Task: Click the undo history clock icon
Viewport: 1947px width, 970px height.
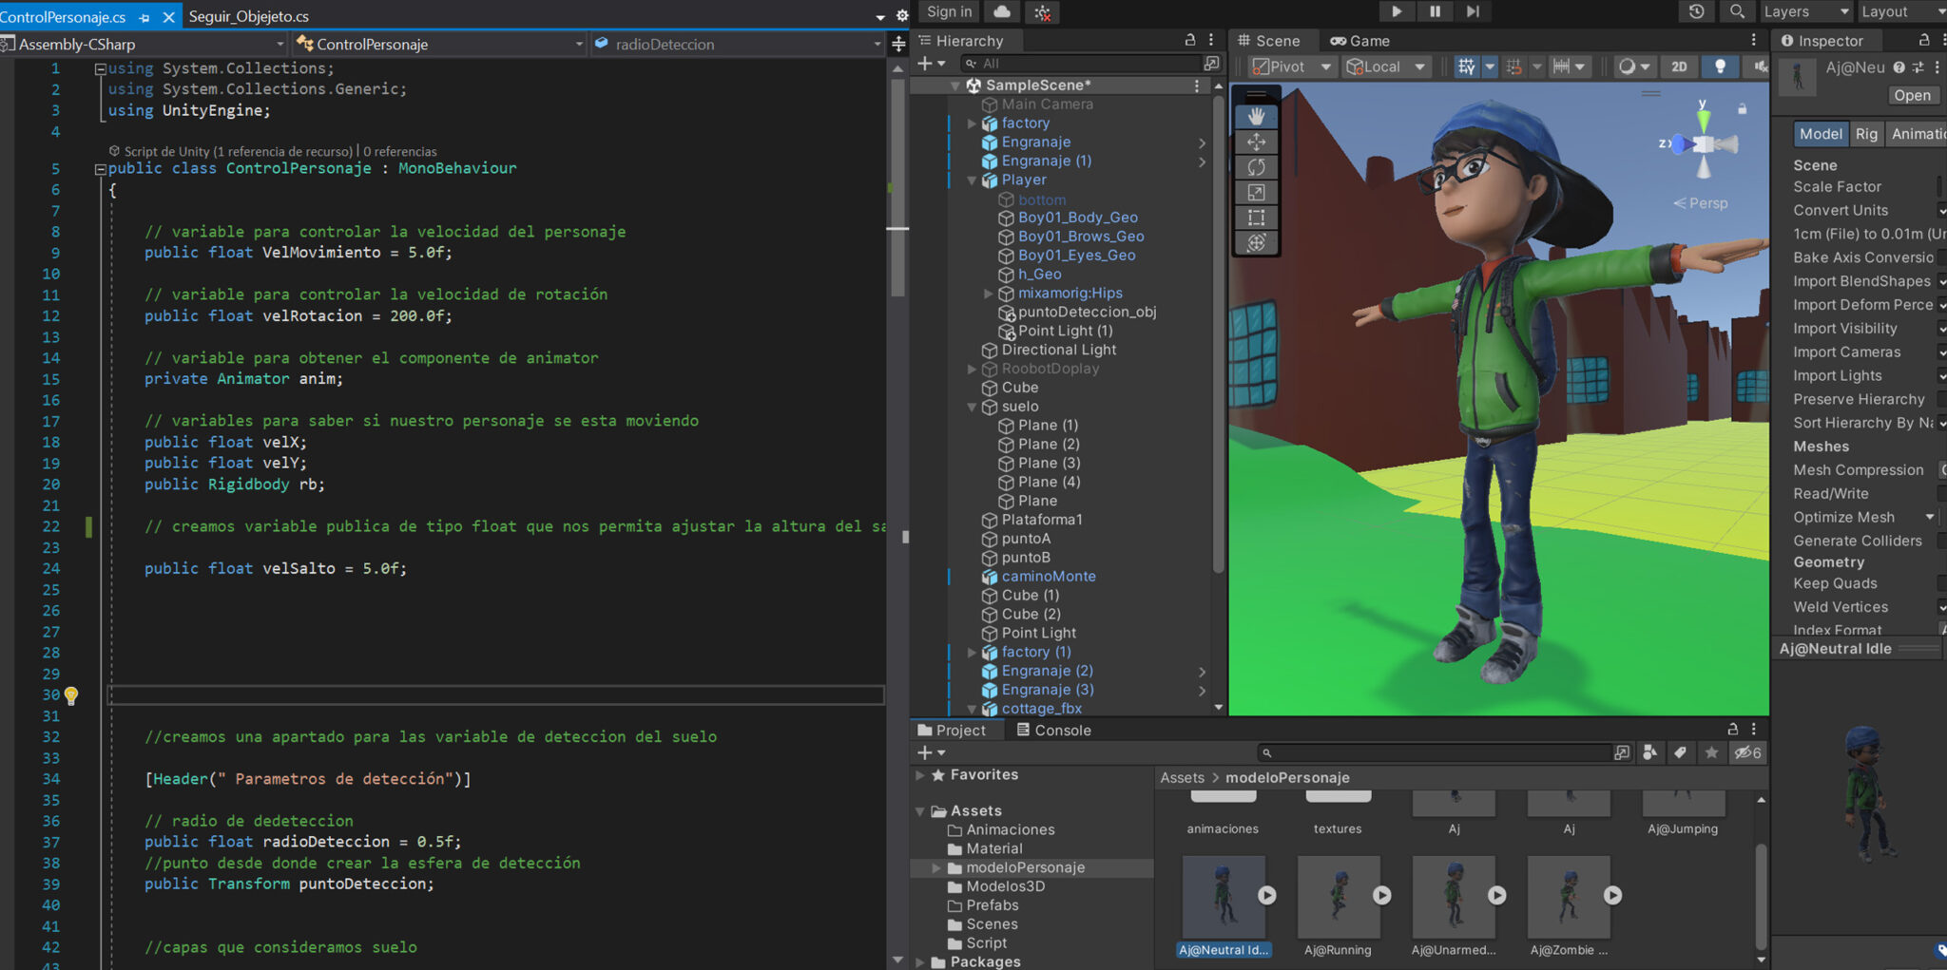Action: [1696, 11]
